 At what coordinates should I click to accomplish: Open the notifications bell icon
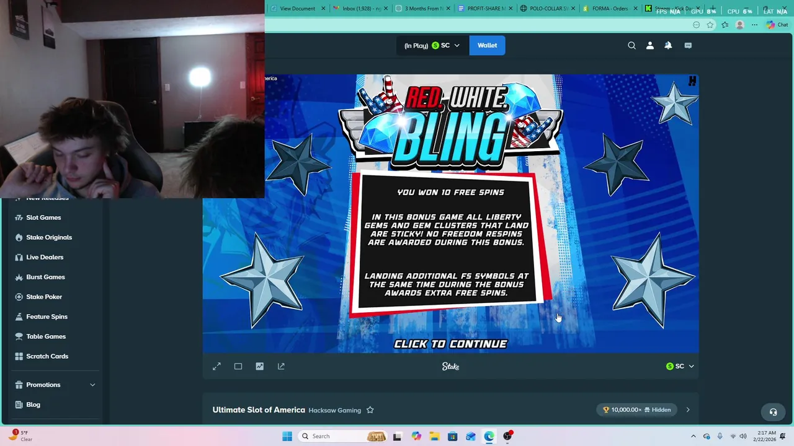coord(668,45)
